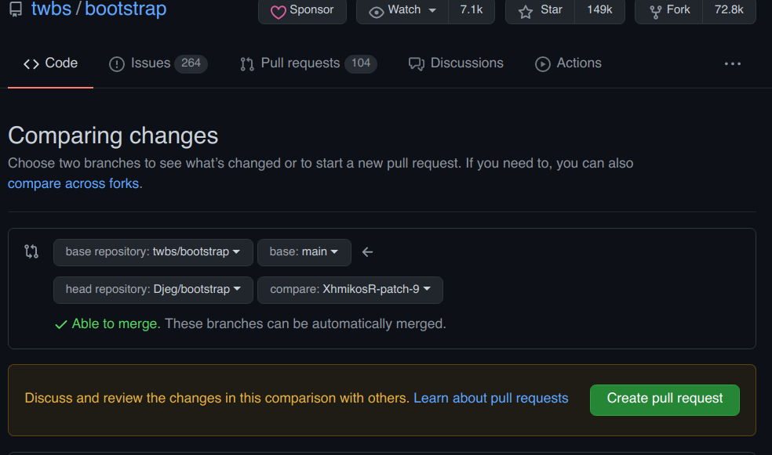Screen dimensions: 772x455
Task: Click the Comparing changes heading
Action: [x=113, y=135]
